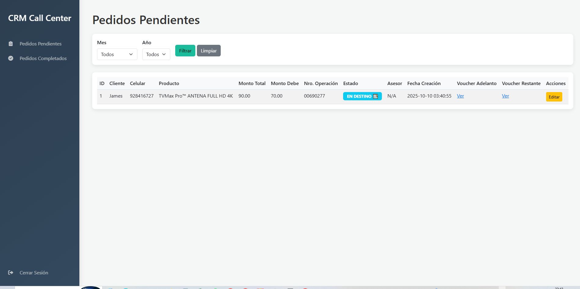Image resolution: width=580 pixels, height=289 pixels.
Task: Open the Ver link under Voucher Restante
Action: 505,96
